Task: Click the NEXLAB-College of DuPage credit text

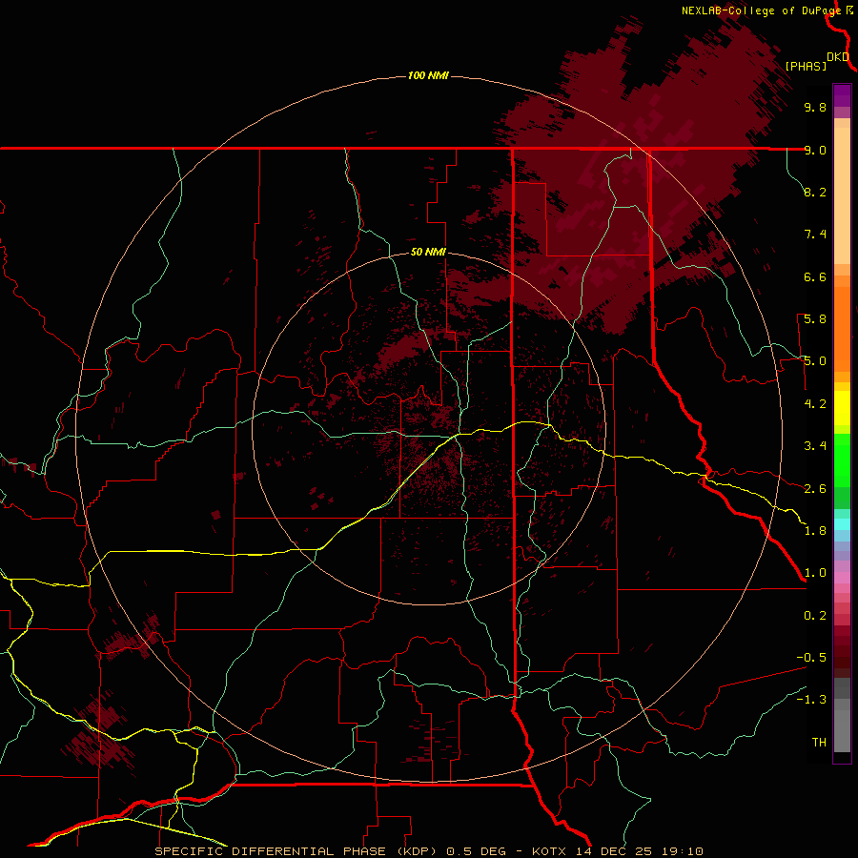Action: click(x=761, y=10)
